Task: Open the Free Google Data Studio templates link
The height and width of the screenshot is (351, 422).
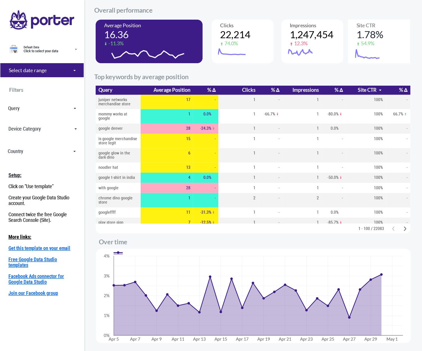Action: click(x=33, y=262)
